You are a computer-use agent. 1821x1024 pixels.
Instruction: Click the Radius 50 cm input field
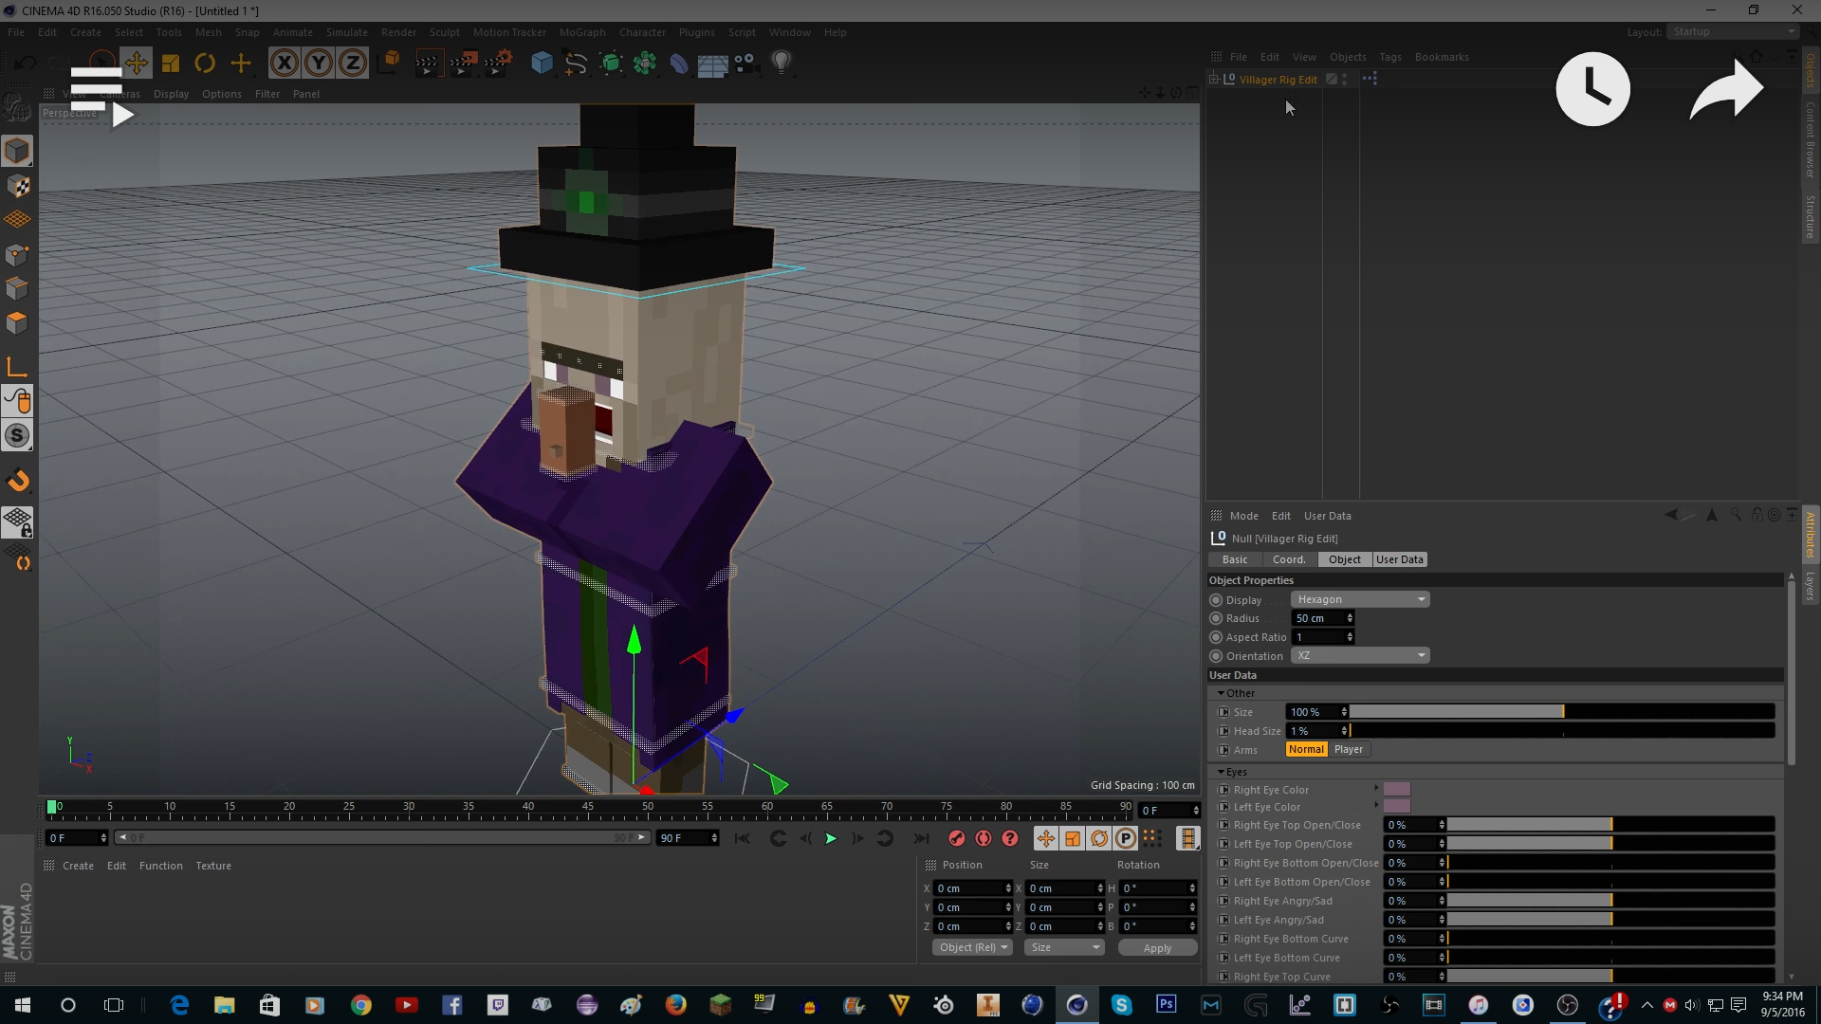[1319, 618]
